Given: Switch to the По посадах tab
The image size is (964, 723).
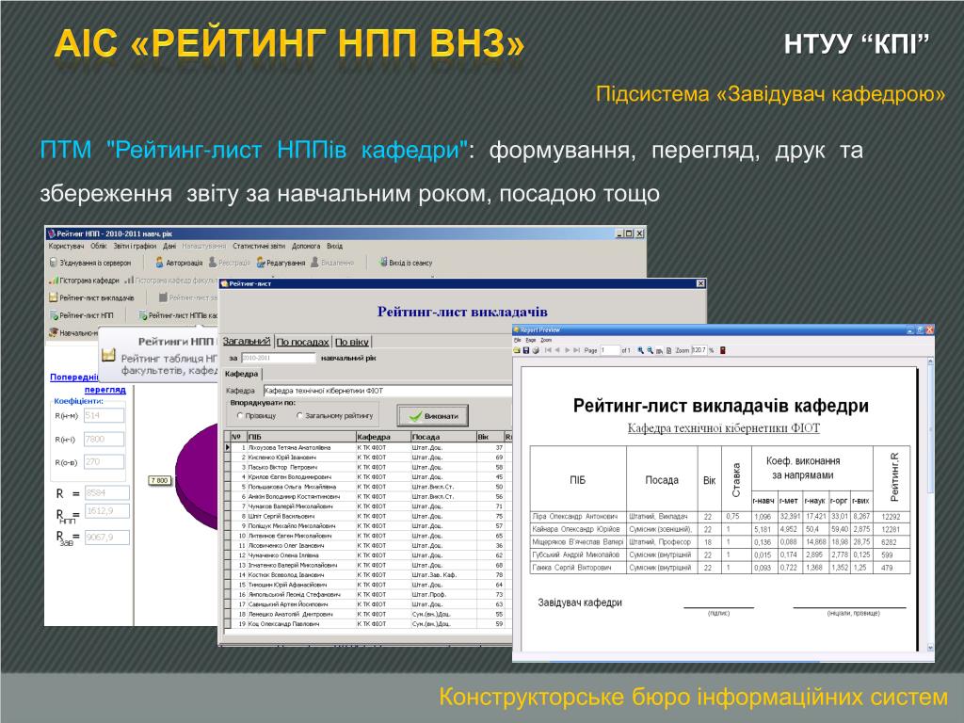Looking at the screenshot, I should click(302, 342).
